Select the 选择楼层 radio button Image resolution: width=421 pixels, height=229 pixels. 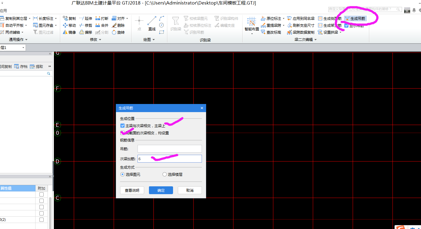(165, 174)
